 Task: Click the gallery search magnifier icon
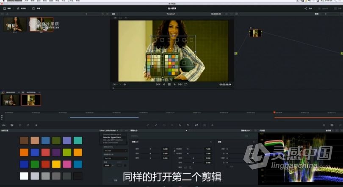pos(102,14)
